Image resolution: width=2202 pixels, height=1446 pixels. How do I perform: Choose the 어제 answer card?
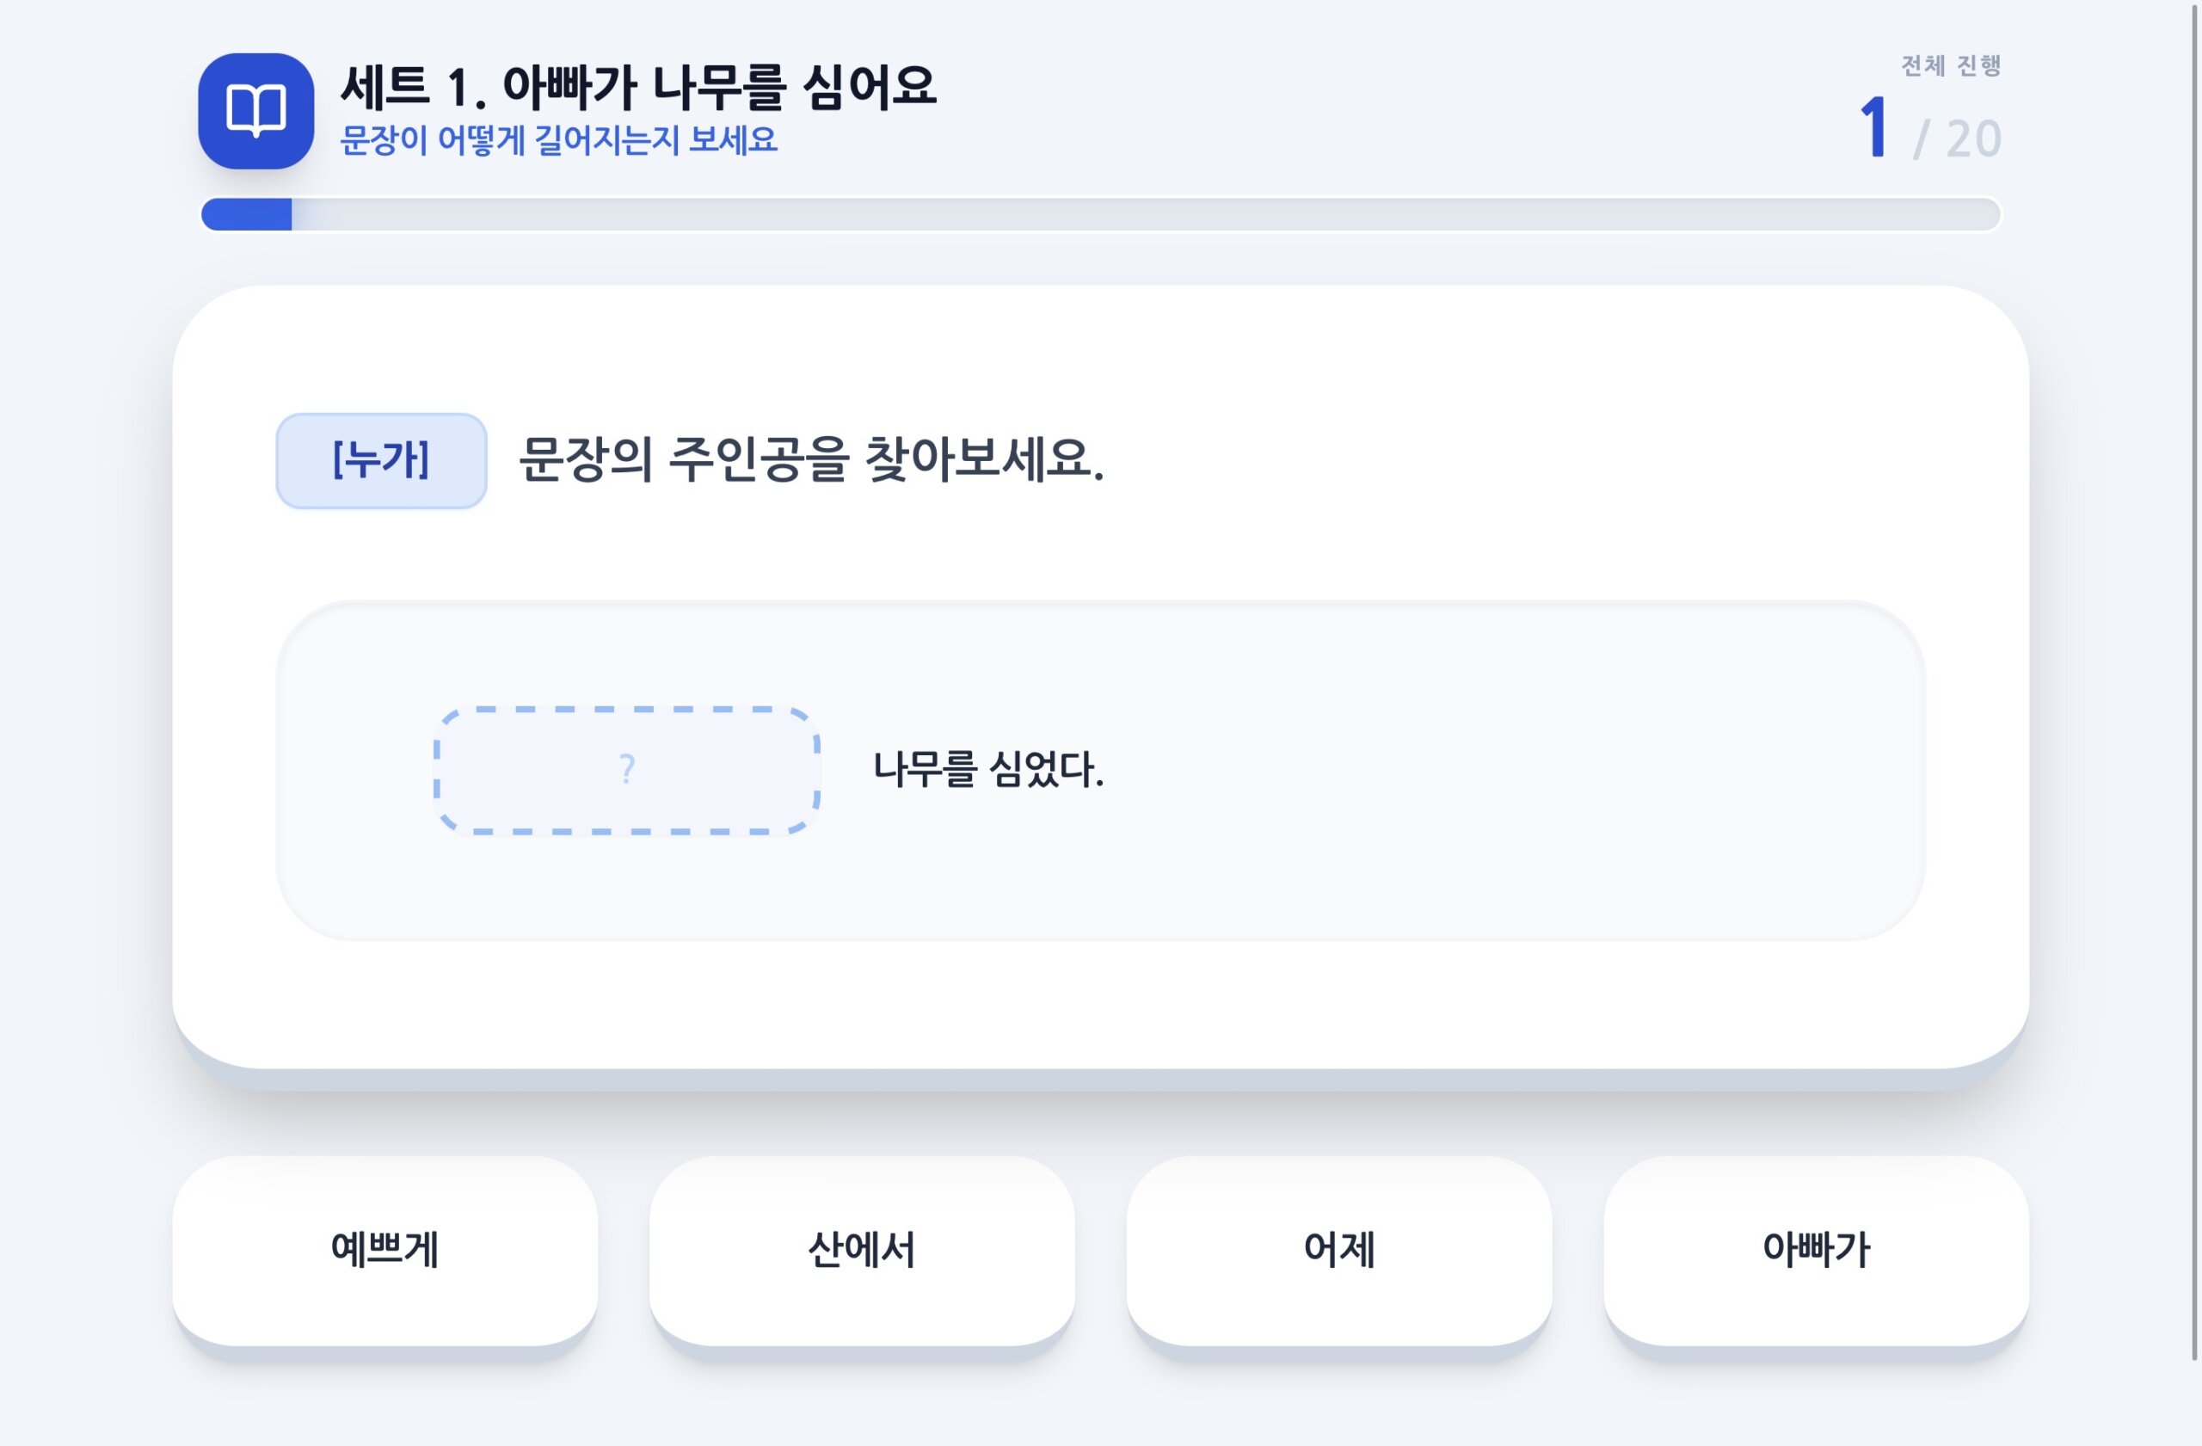click(x=1338, y=1251)
